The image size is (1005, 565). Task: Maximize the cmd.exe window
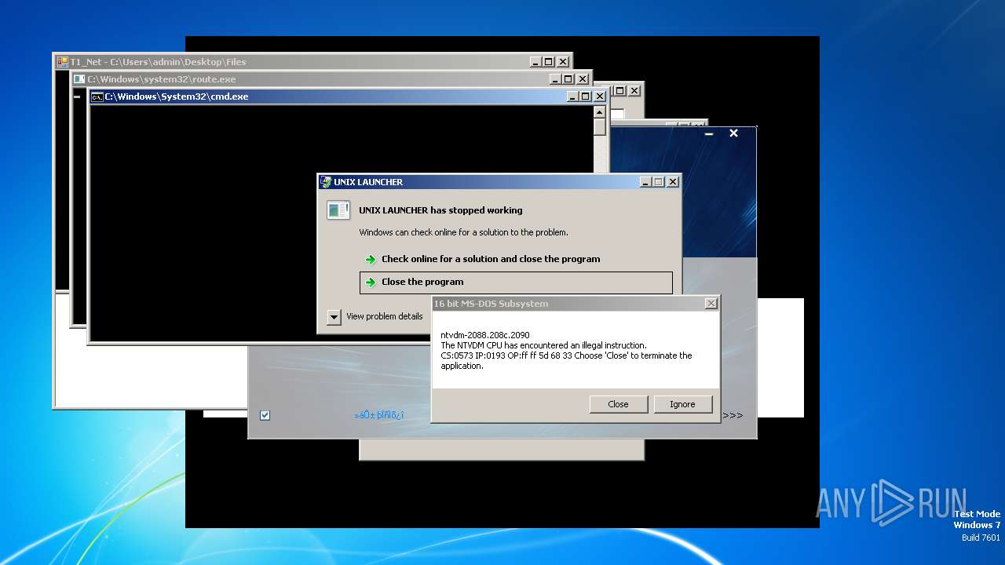tap(586, 97)
